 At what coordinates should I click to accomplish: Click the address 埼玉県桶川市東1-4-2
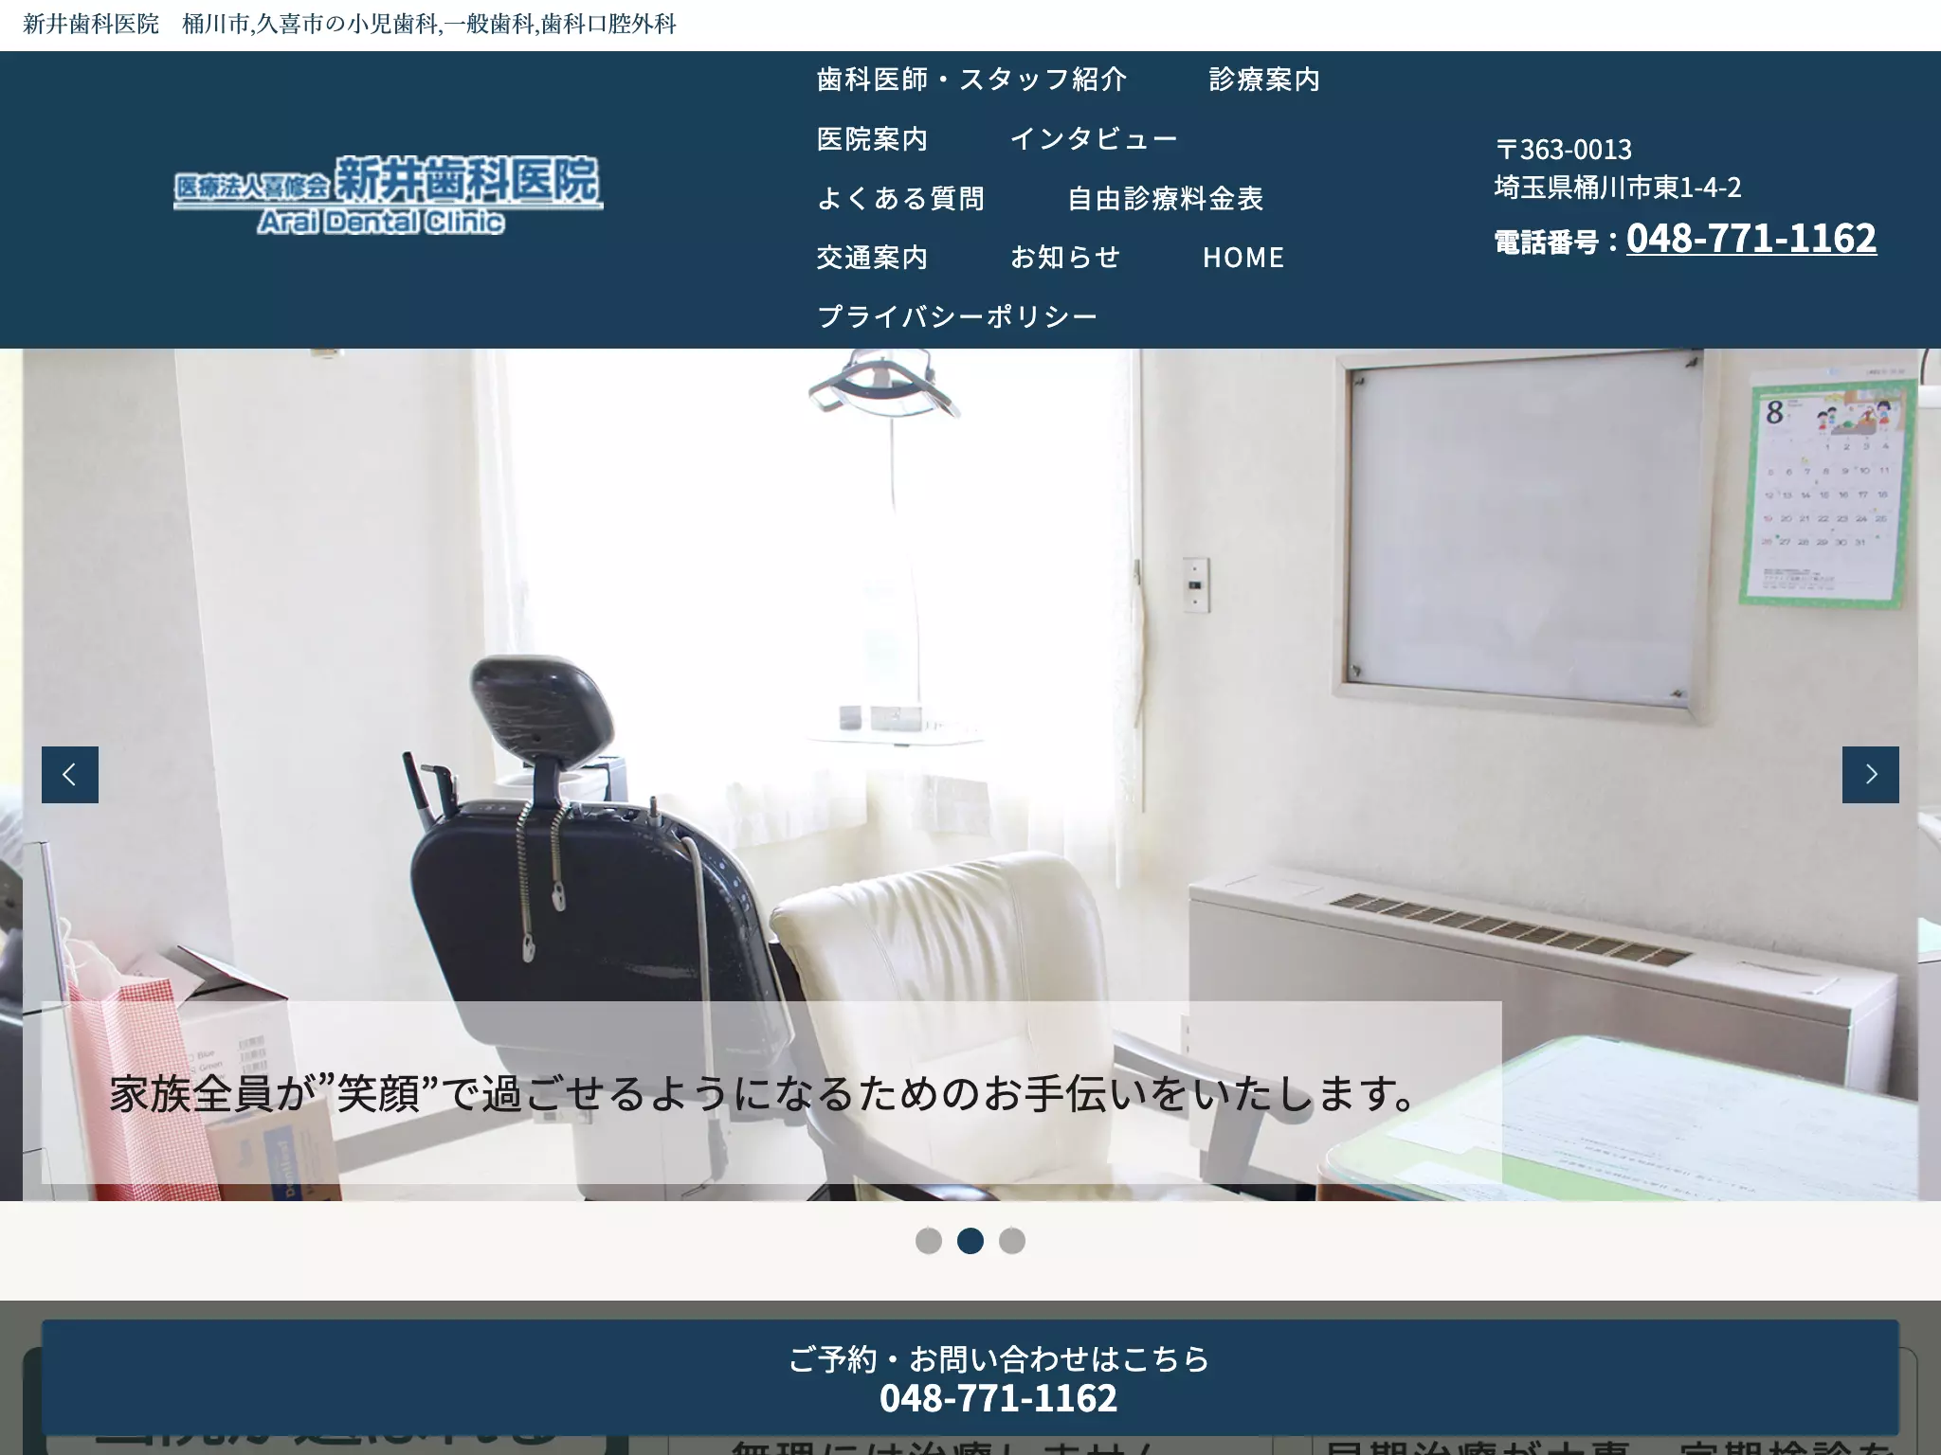(x=1618, y=188)
